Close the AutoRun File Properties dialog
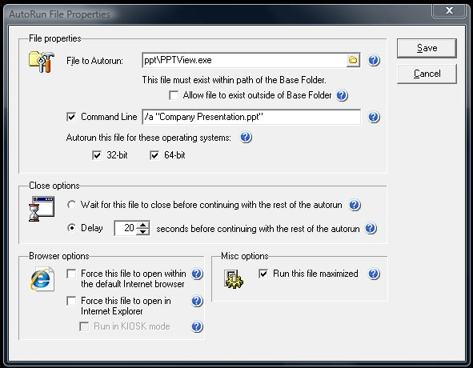 point(449,11)
